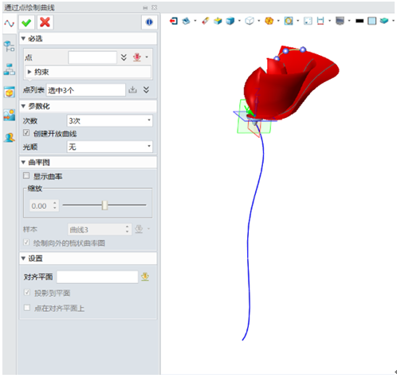Open dropdown next to dimension measure icon
The height and width of the screenshot is (378, 397).
pos(330,21)
